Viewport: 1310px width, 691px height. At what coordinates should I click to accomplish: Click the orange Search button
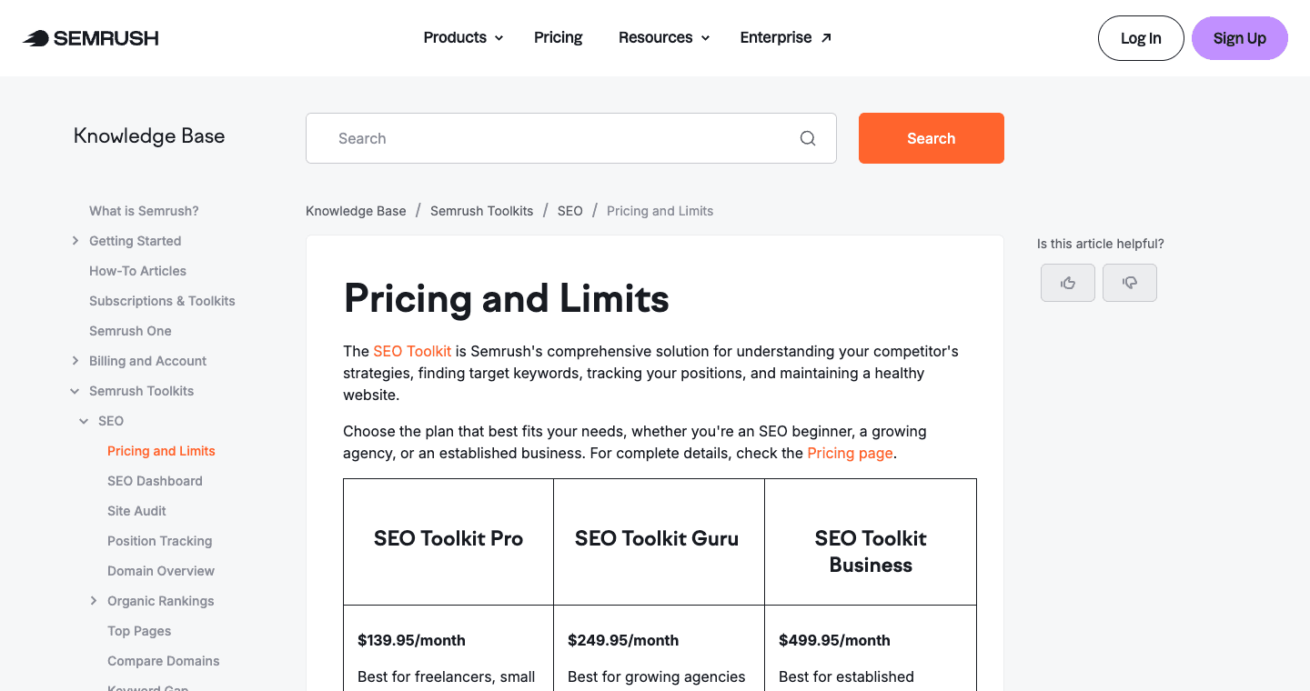pos(931,137)
